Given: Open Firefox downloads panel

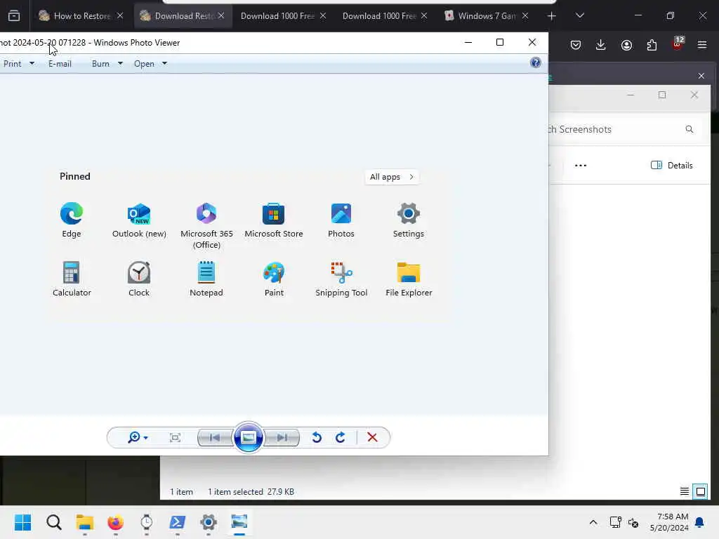Looking at the screenshot, I should (x=601, y=45).
